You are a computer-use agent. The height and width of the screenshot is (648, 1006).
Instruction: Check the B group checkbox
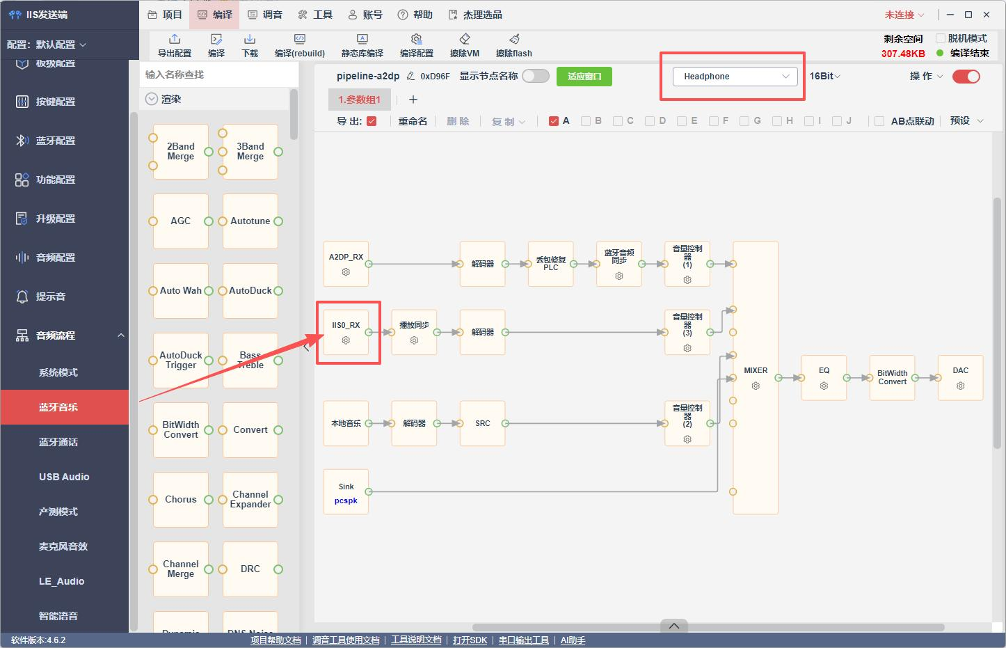[x=586, y=121]
